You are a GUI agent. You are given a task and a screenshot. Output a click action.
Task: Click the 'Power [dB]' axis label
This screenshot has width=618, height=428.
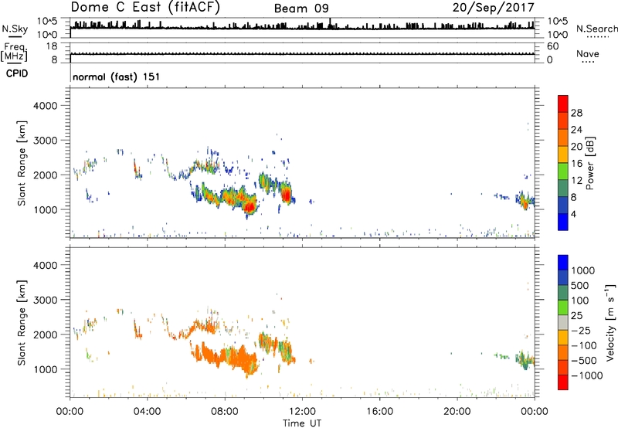coord(589,163)
